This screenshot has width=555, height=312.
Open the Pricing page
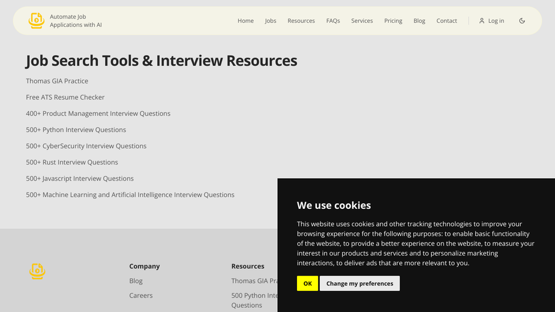tap(393, 21)
